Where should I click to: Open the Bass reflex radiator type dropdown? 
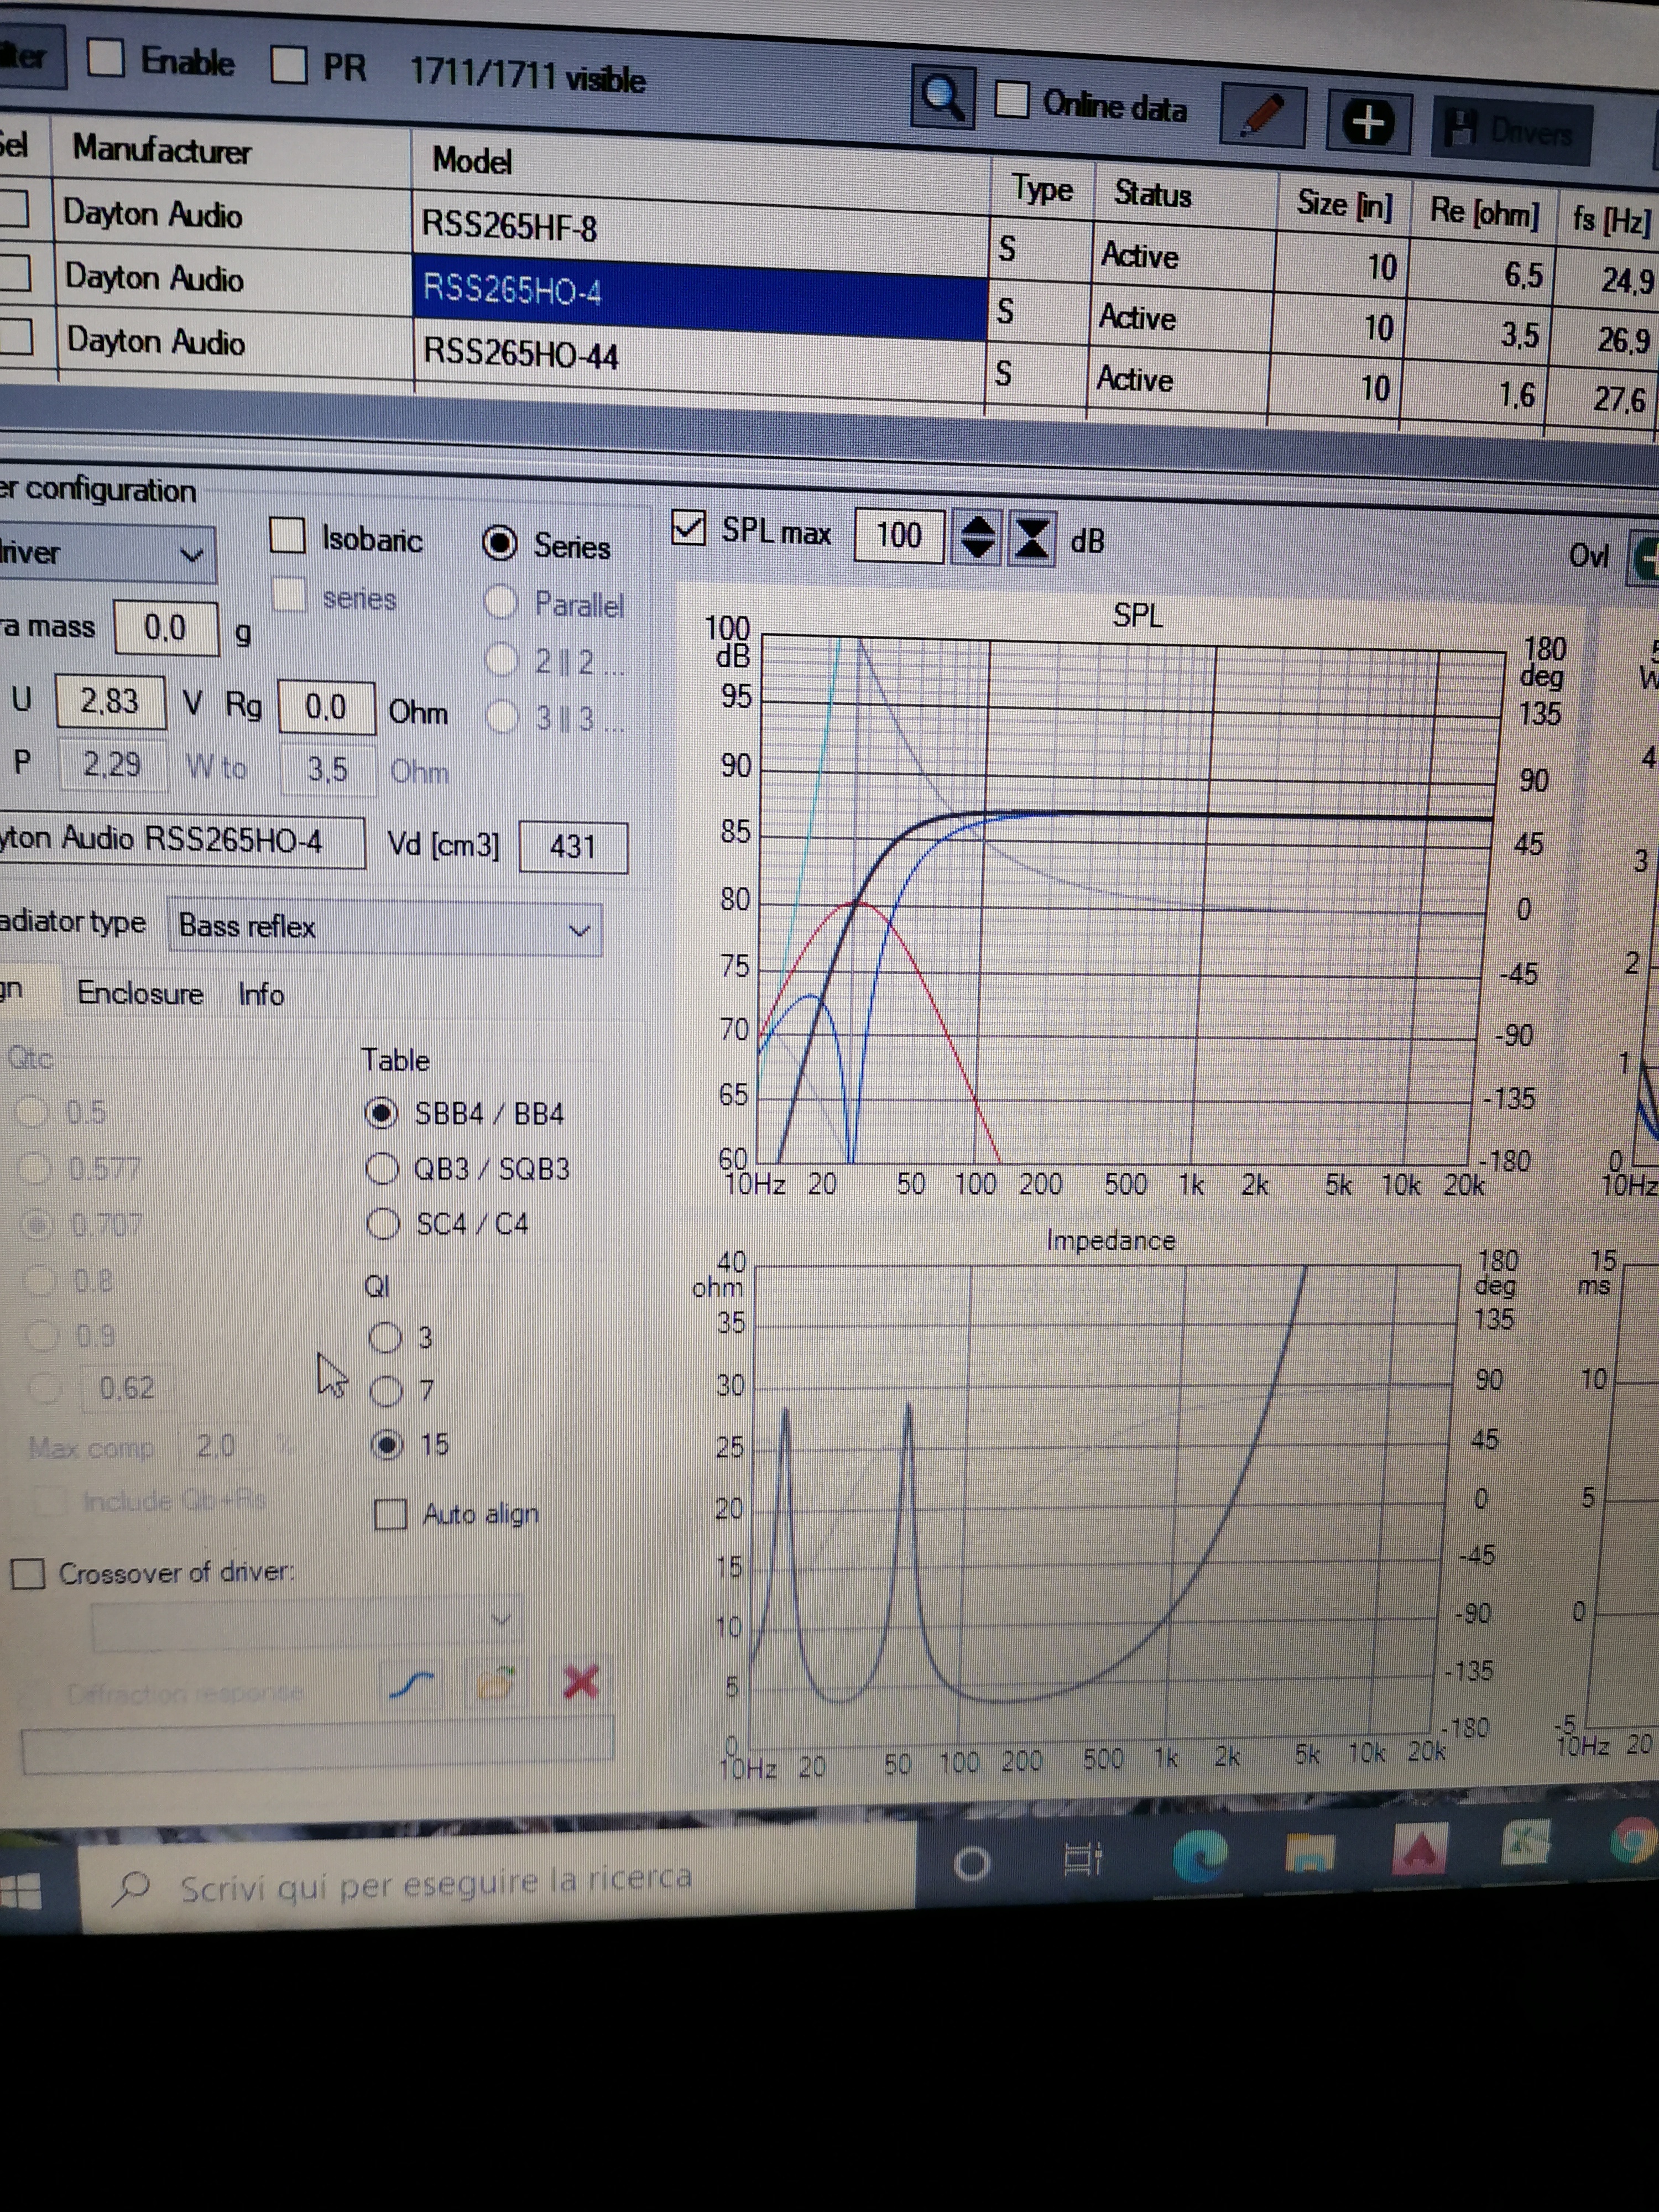pyautogui.click(x=385, y=928)
